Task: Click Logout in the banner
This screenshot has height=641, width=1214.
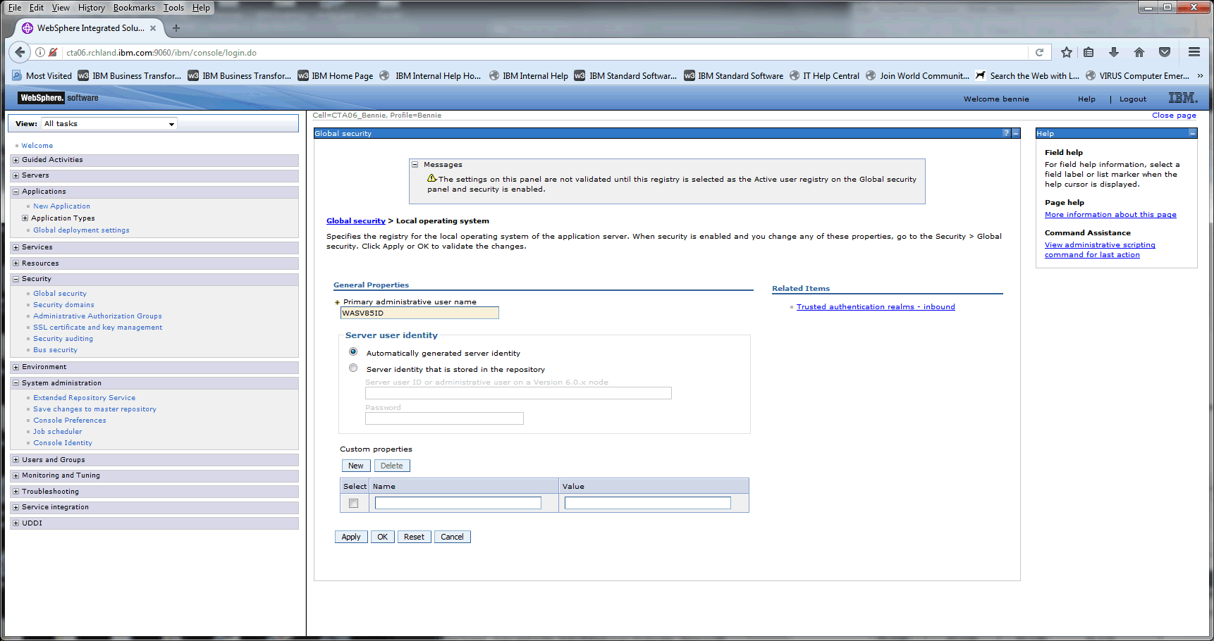Action: click(1133, 99)
